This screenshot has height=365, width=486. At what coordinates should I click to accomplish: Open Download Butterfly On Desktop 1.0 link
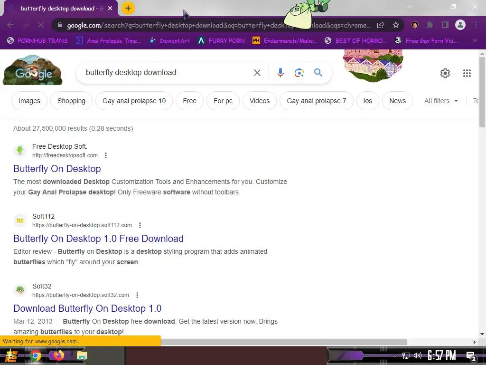pos(87,308)
